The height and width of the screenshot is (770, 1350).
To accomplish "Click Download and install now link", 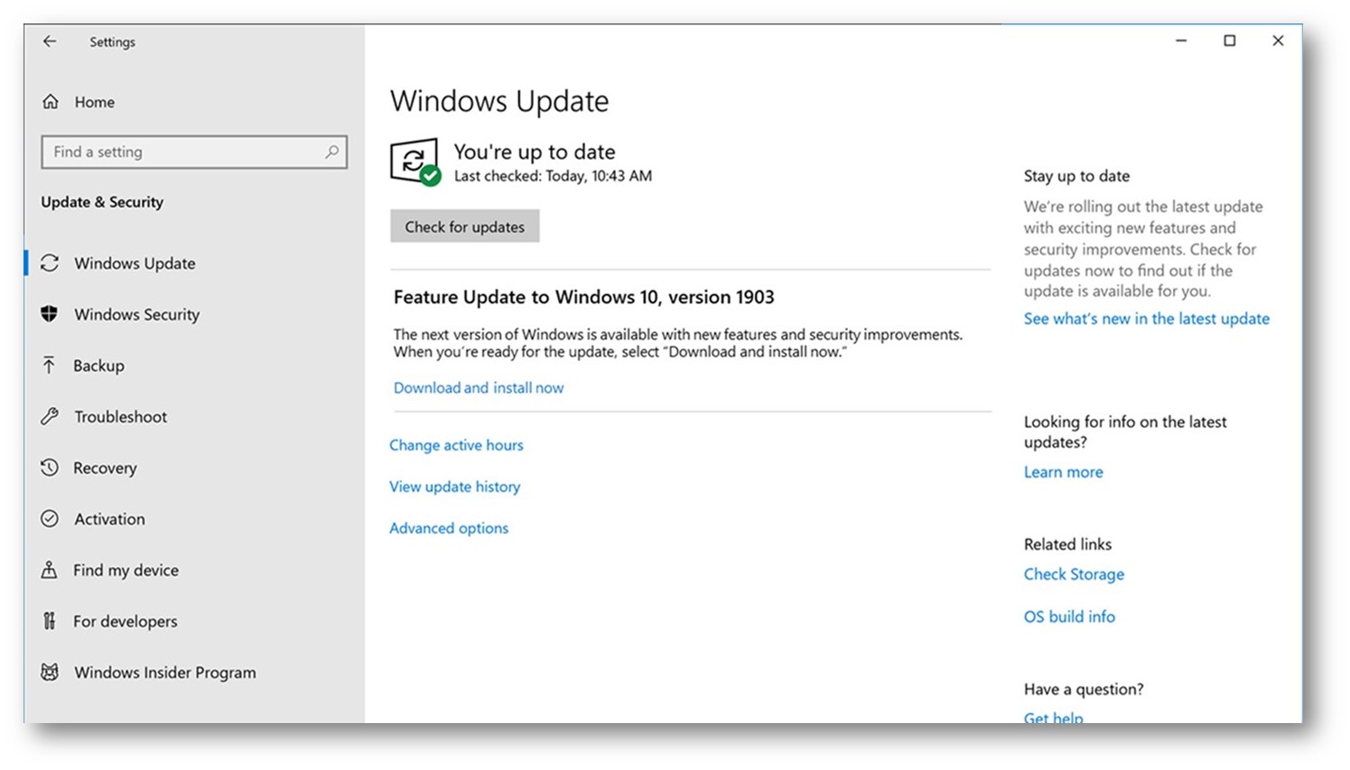I will (479, 387).
